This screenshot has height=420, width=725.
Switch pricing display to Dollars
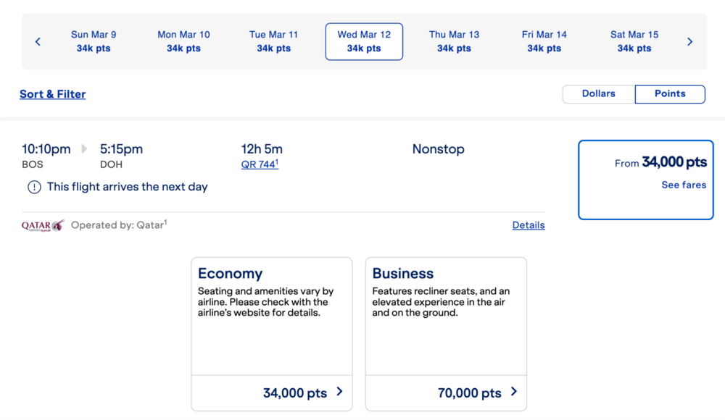pyautogui.click(x=598, y=94)
